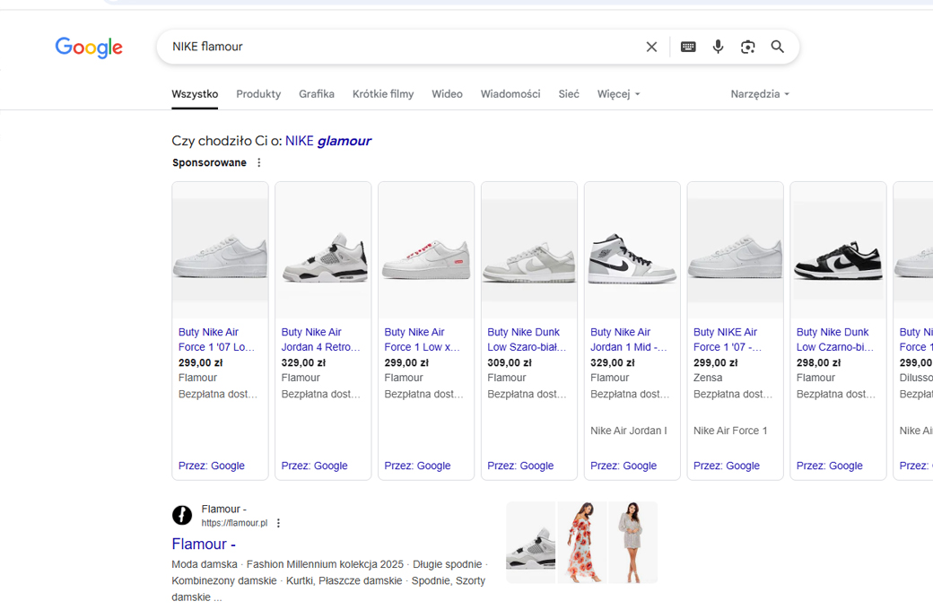Start voice search with microphone

coord(719,47)
